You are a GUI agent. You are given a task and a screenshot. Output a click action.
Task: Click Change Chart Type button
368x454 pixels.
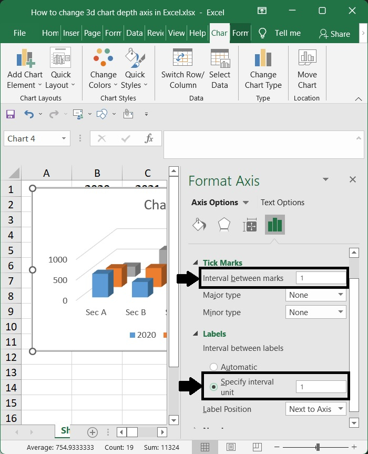click(263, 69)
